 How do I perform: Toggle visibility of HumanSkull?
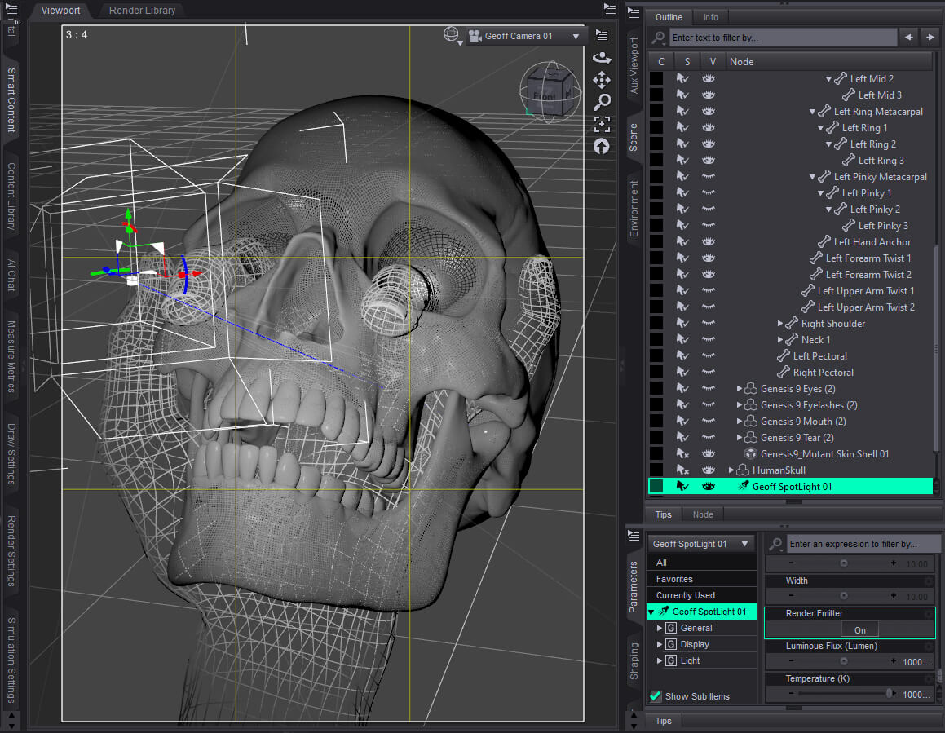(x=709, y=470)
